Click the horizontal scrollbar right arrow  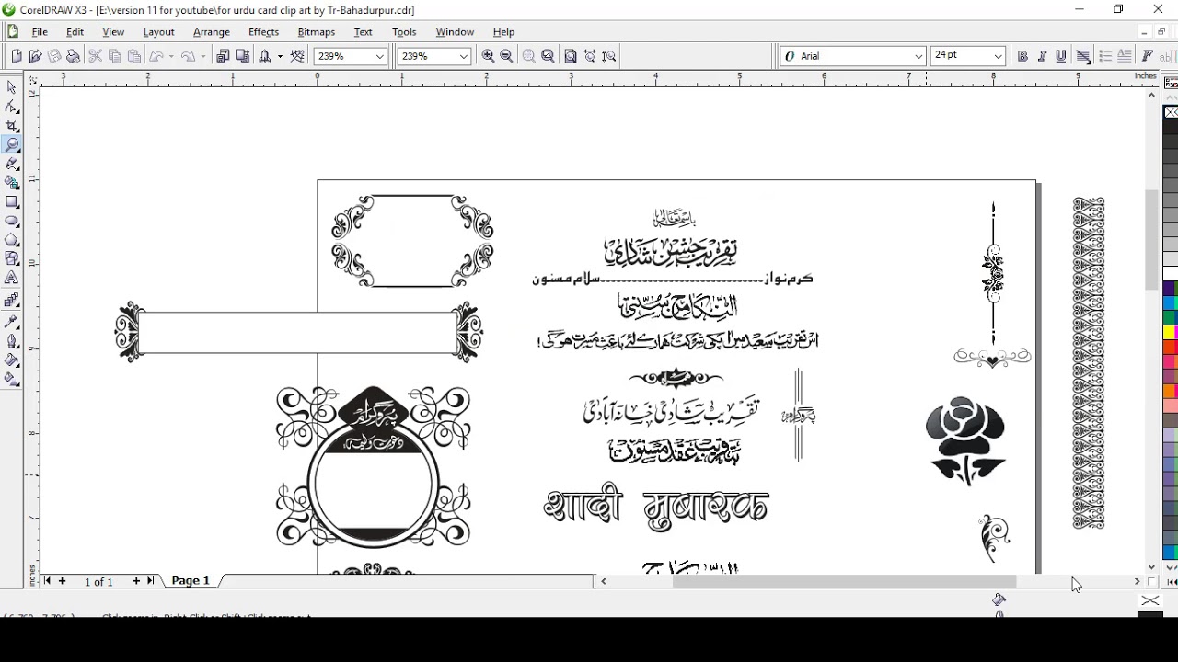1138,581
